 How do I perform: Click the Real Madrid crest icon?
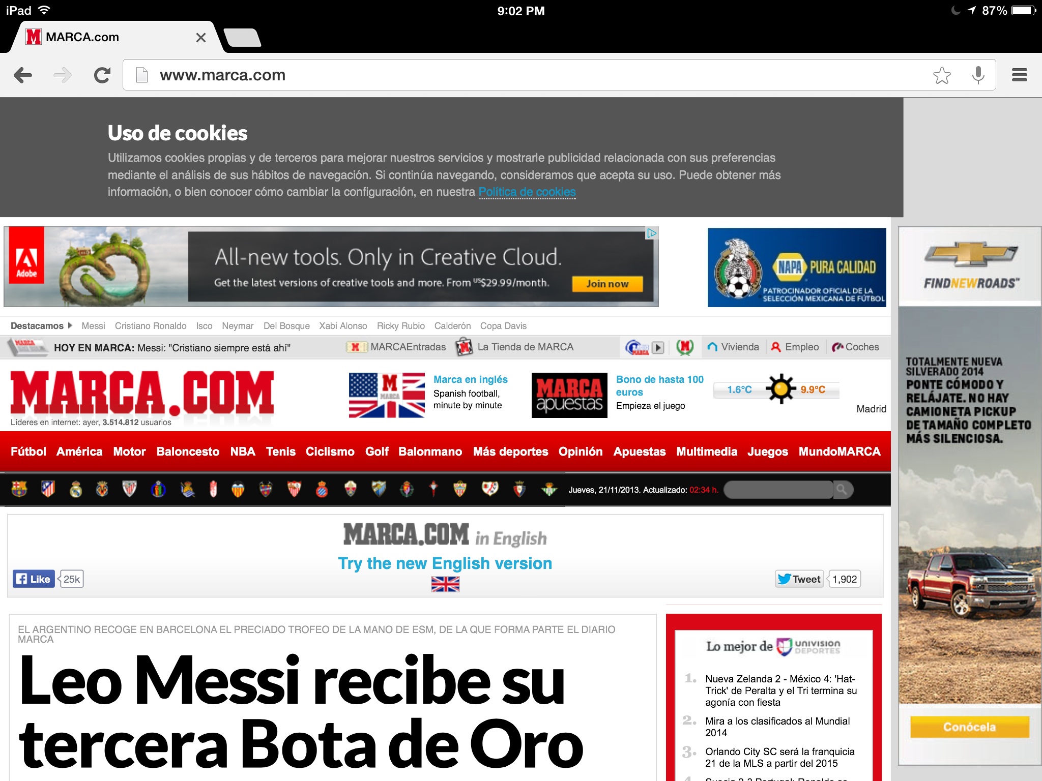click(76, 489)
